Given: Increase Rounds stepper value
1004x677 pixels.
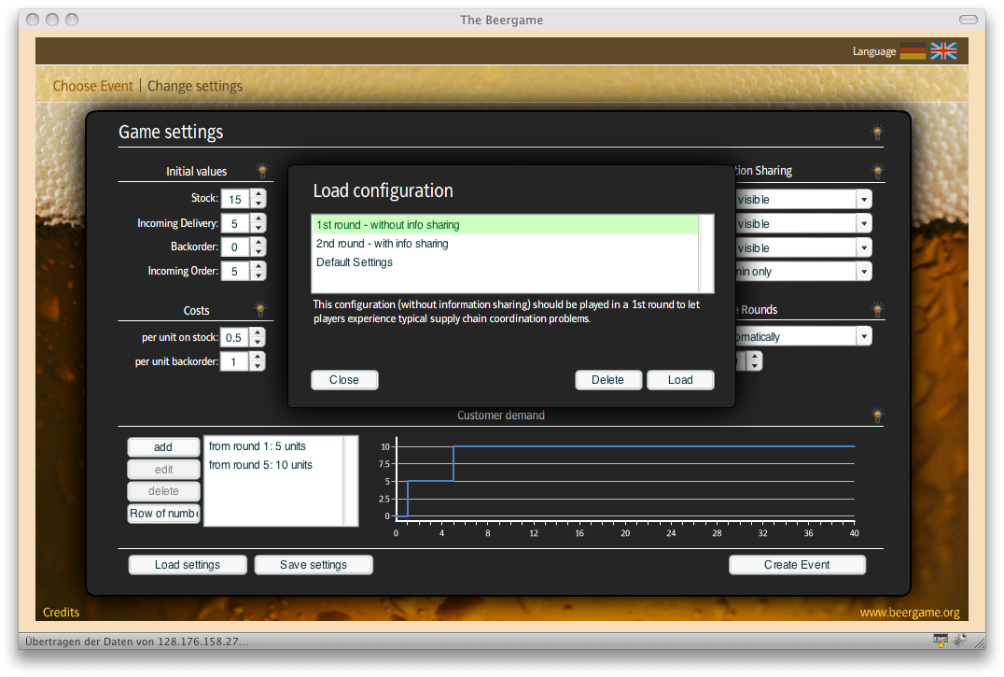Looking at the screenshot, I should click(x=755, y=357).
